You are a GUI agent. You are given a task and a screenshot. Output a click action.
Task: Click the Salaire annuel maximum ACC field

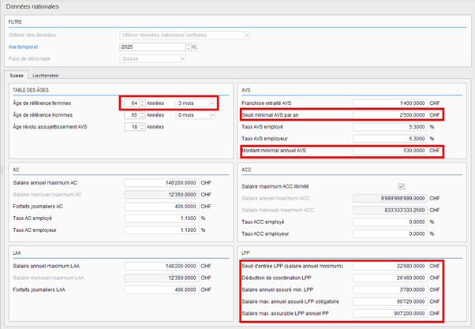(390, 199)
